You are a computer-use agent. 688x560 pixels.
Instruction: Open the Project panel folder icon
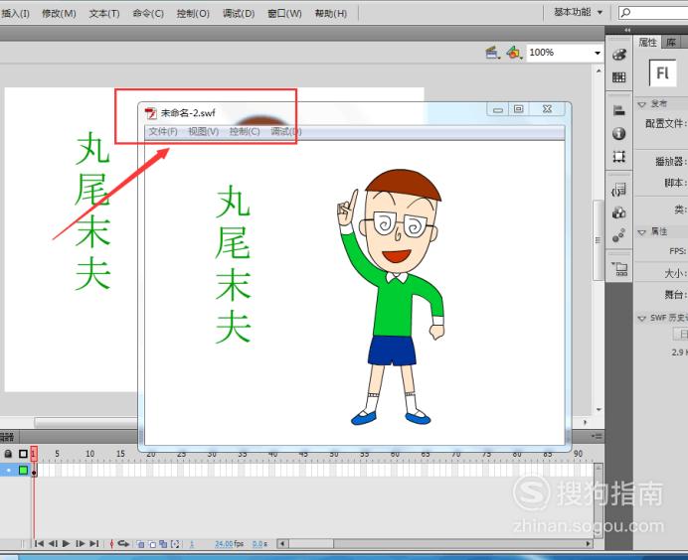click(x=619, y=269)
